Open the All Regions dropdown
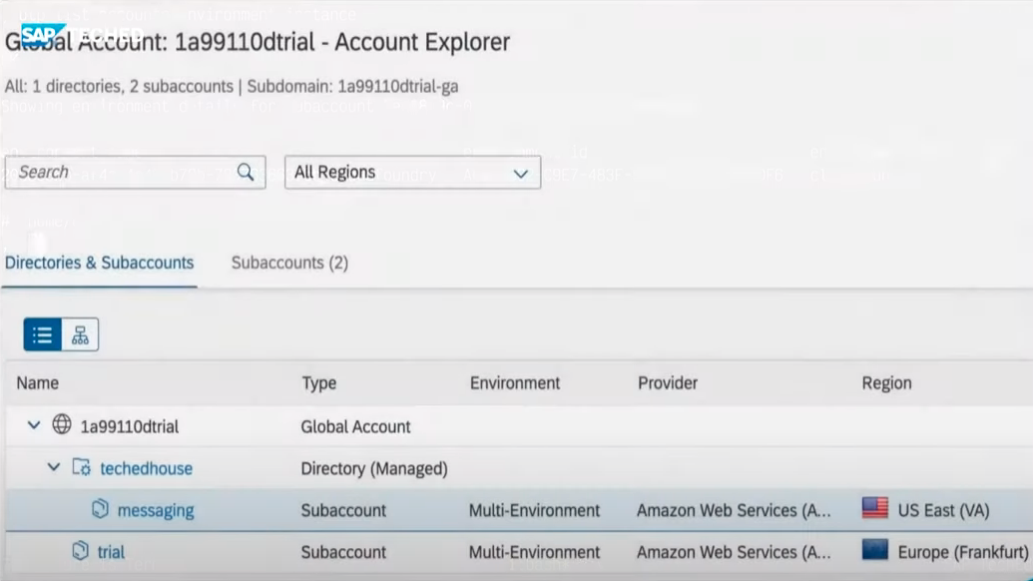Viewport: 1033px width, 581px height. coord(412,173)
